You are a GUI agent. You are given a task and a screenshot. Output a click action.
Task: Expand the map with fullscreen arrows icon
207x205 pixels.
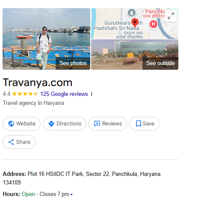tap(171, 16)
